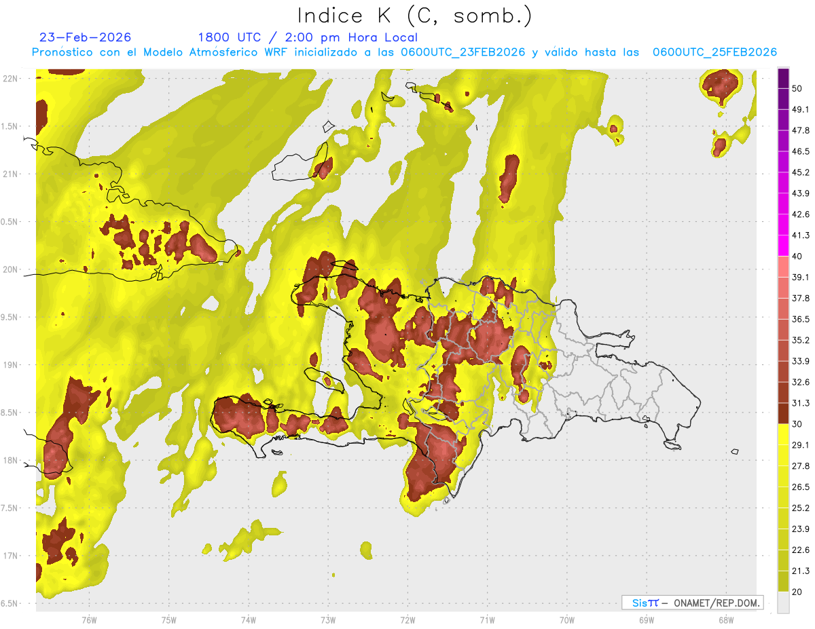The width and height of the screenshot is (815, 629).
Task: Click the '68W' longitude label
Action: click(726, 620)
